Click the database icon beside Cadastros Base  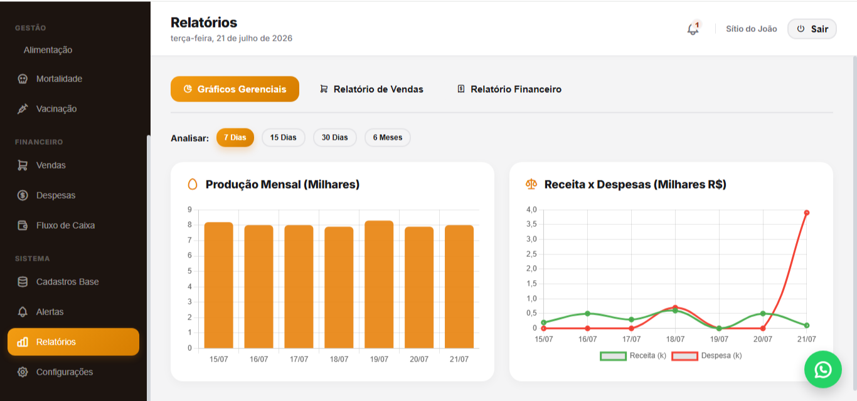tap(23, 282)
